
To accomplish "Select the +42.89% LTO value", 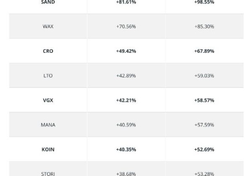I will coord(126,76).
